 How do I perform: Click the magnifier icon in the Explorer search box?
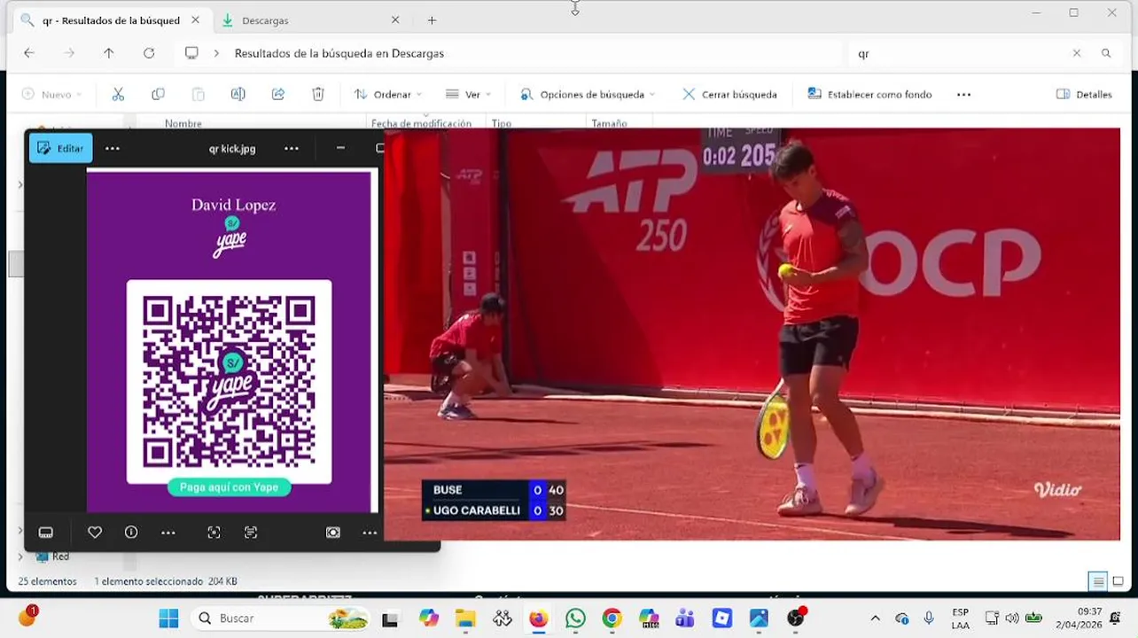pyautogui.click(x=1106, y=53)
